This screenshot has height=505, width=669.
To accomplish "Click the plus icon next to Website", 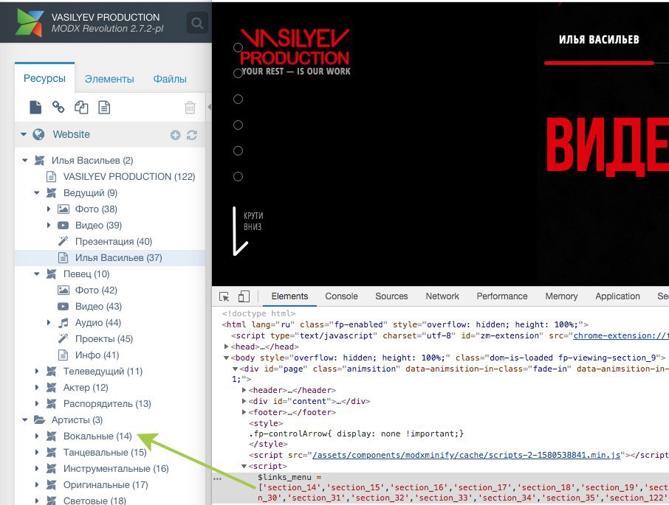I will [x=175, y=135].
